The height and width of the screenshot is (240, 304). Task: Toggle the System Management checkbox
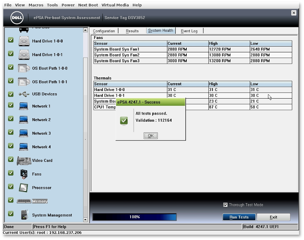coord(11,214)
